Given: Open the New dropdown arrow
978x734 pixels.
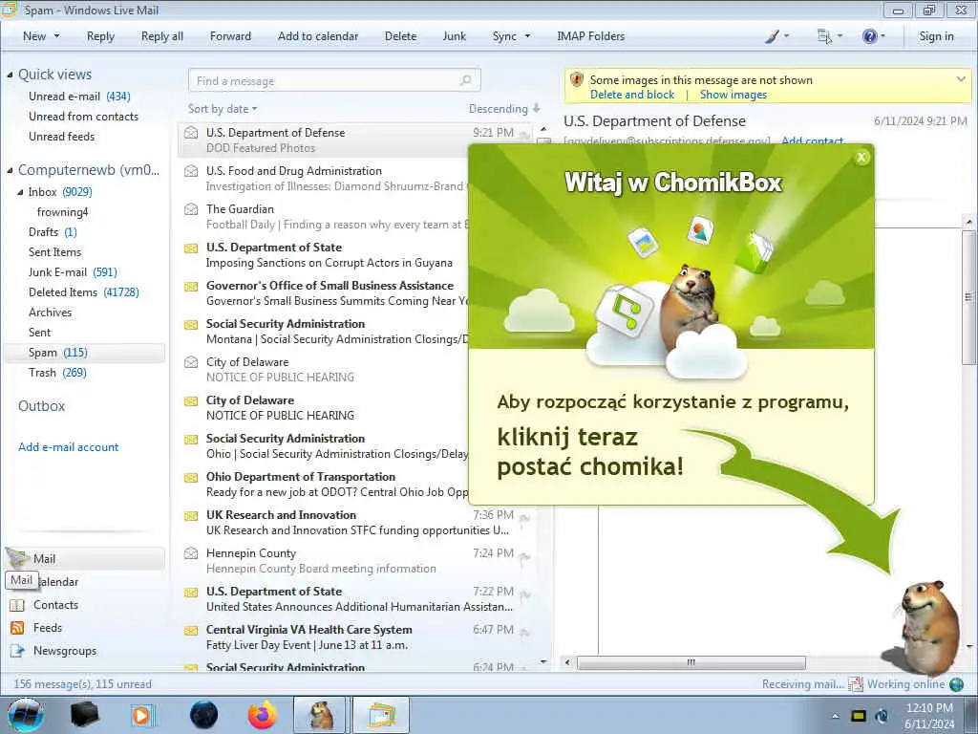Looking at the screenshot, I should coord(56,36).
